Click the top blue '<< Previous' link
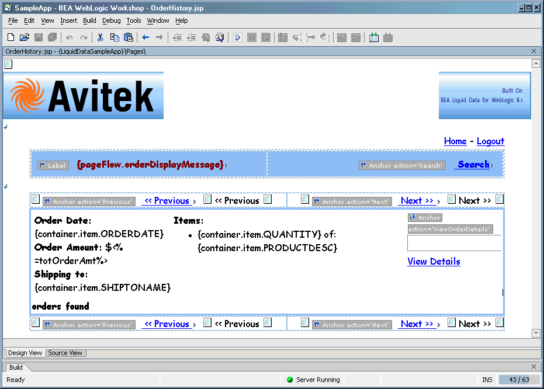This screenshot has width=544, height=389. [167, 201]
